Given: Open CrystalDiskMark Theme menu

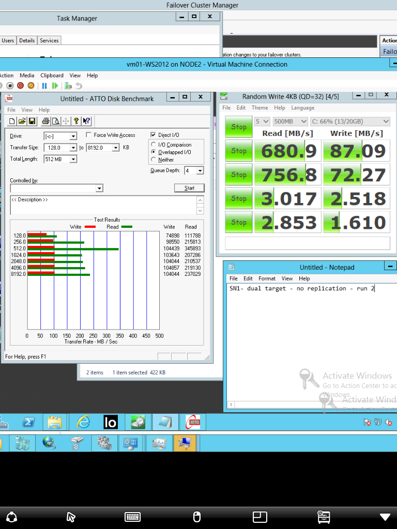Looking at the screenshot, I should point(259,107).
